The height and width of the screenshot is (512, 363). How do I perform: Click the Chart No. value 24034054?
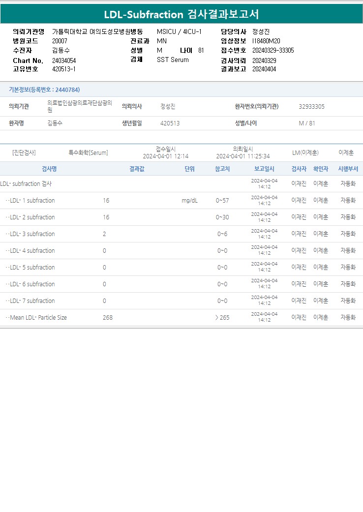click(64, 60)
